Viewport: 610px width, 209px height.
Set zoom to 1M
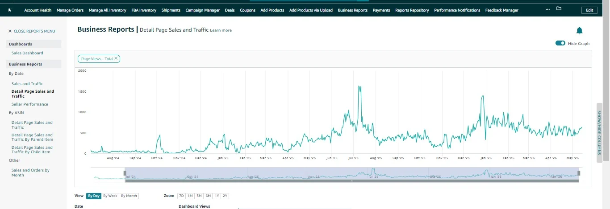pyautogui.click(x=190, y=196)
